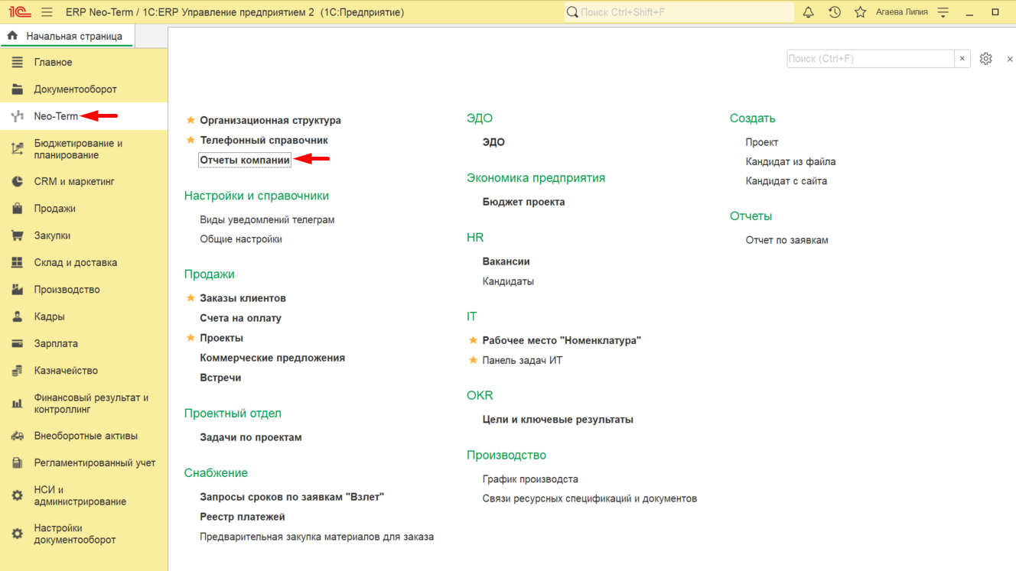Click the notifications bell icon
Image resolution: width=1016 pixels, height=571 pixels.
click(809, 12)
